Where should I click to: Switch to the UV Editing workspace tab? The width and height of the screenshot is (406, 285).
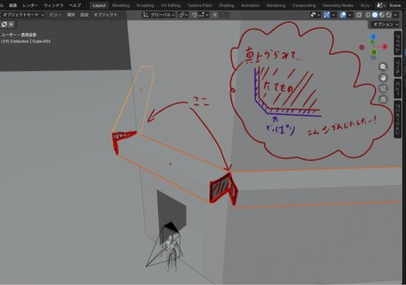171,5
